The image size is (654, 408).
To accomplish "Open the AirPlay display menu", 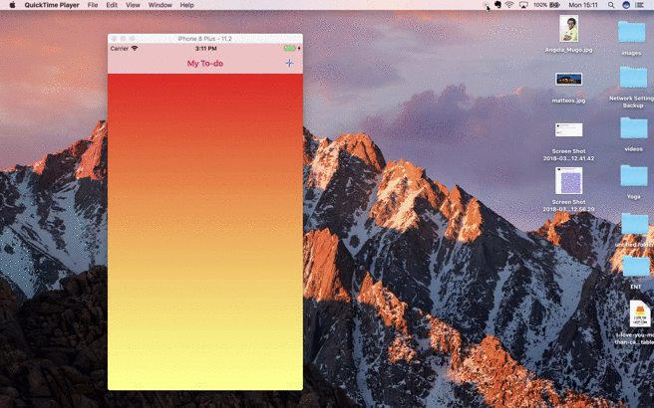I will (x=523, y=5).
